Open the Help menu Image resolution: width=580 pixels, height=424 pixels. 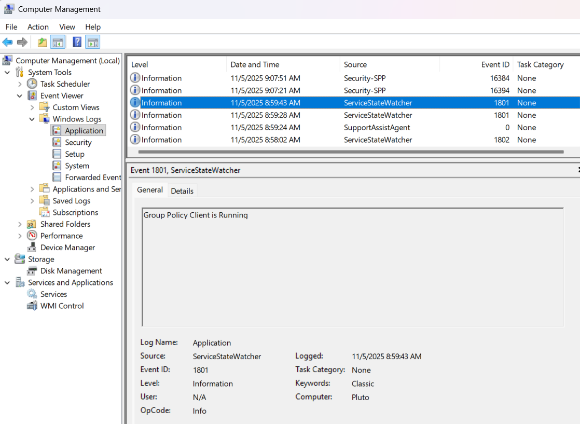(x=93, y=27)
